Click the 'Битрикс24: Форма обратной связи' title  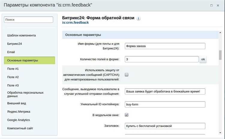[98, 18]
